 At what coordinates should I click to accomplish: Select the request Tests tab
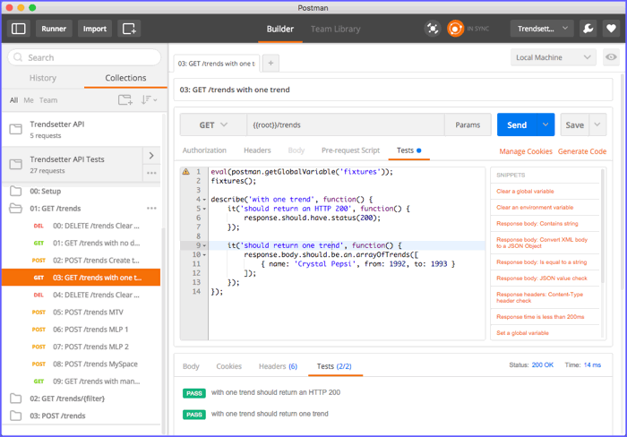click(408, 150)
